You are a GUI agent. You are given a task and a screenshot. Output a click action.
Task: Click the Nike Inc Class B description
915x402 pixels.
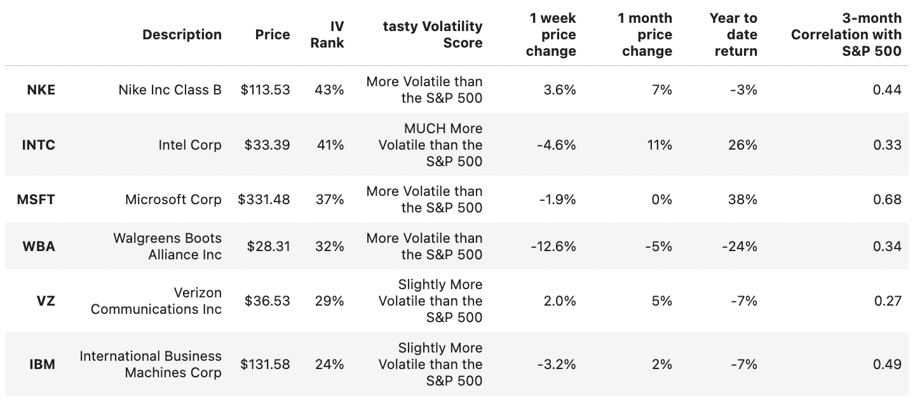coord(170,90)
